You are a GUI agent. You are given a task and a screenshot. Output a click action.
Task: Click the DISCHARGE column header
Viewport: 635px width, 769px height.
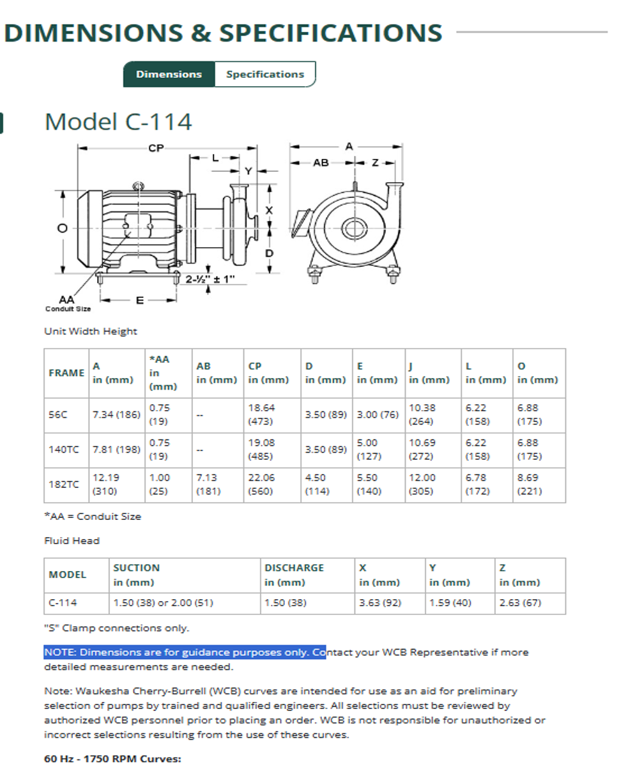click(294, 568)
